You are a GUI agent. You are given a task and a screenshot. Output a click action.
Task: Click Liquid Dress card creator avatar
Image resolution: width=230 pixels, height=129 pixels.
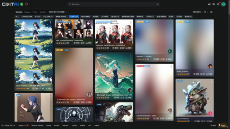coord(130,90)
